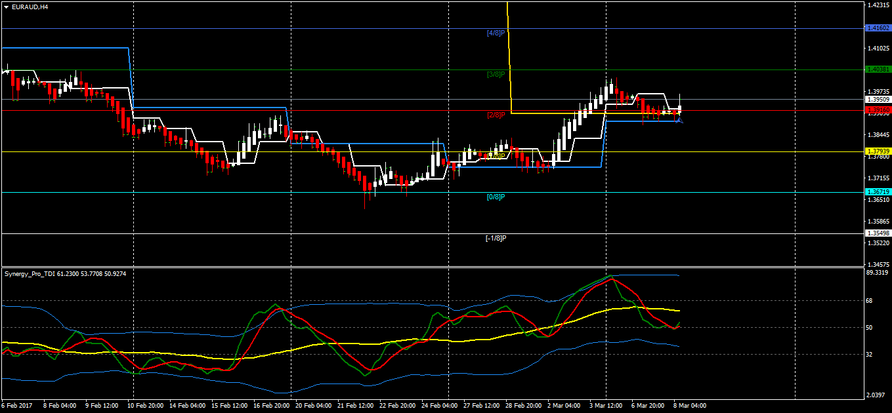
Task: Click the 1.39735 value on price axis
Action: click(x=878, y=92)
